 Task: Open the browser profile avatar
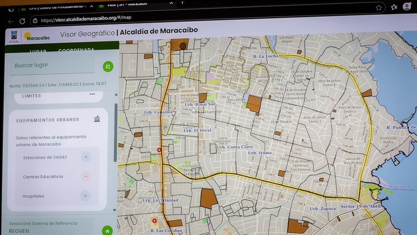pos(408,7)
